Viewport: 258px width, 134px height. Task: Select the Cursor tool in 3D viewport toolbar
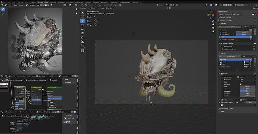82,16
